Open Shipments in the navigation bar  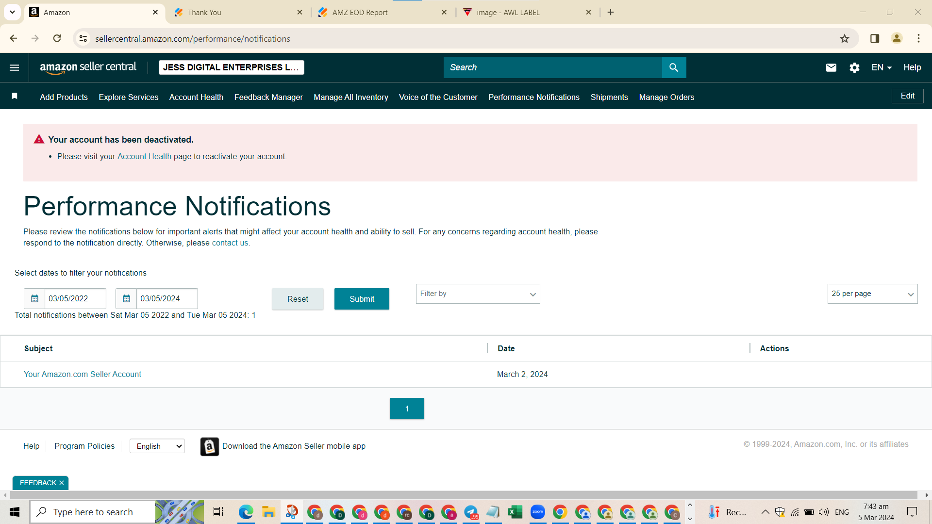pyautogui.click(x=609, y=97)
